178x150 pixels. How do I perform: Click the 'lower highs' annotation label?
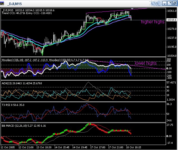tap(146, 63)
